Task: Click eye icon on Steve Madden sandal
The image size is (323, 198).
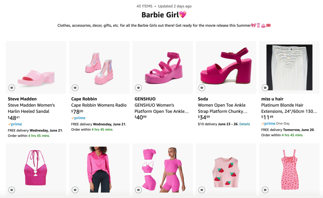Action: coord(11,88)
